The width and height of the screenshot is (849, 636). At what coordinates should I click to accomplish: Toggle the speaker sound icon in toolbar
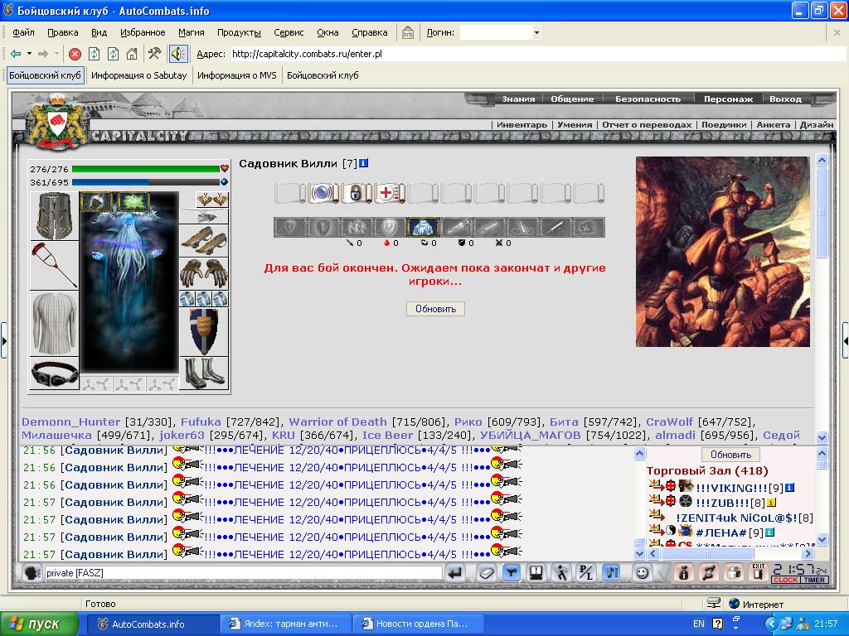coord(178,54)
